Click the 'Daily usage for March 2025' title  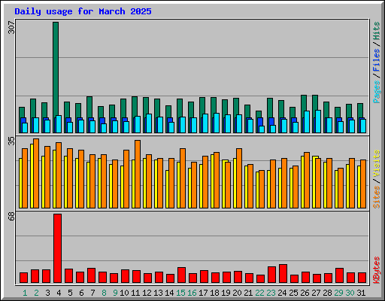pos(83,11)
